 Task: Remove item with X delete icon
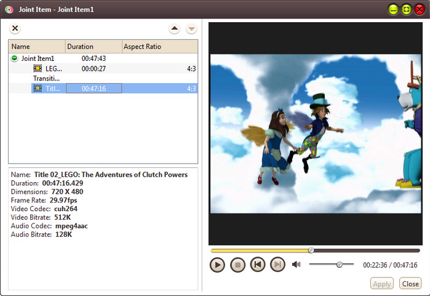click(15, 28)
